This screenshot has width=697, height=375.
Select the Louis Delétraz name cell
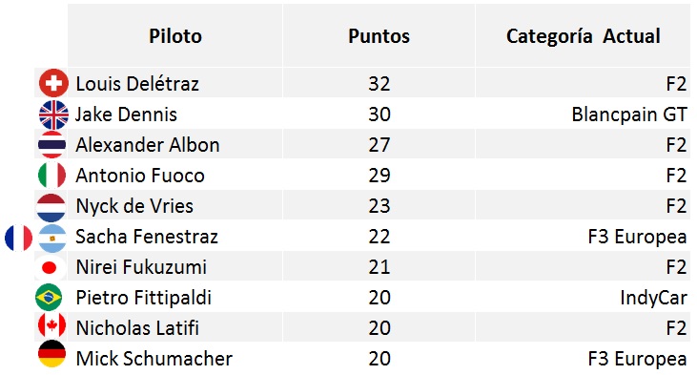pyautogui.click(x=175, y=83)
